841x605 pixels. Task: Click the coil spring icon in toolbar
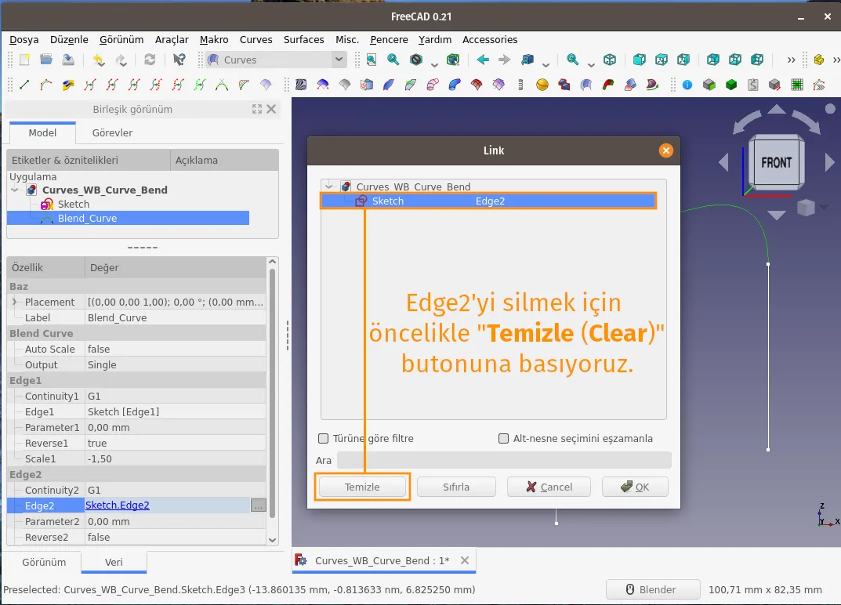tap(520, 84)
